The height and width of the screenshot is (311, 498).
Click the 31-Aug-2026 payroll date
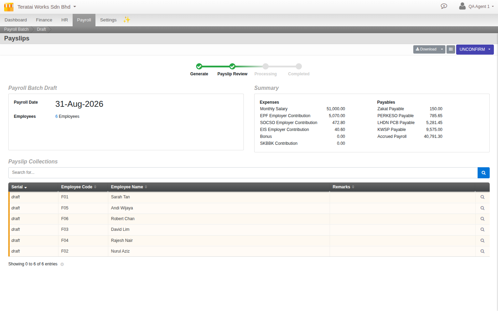[x=79, y=104]
